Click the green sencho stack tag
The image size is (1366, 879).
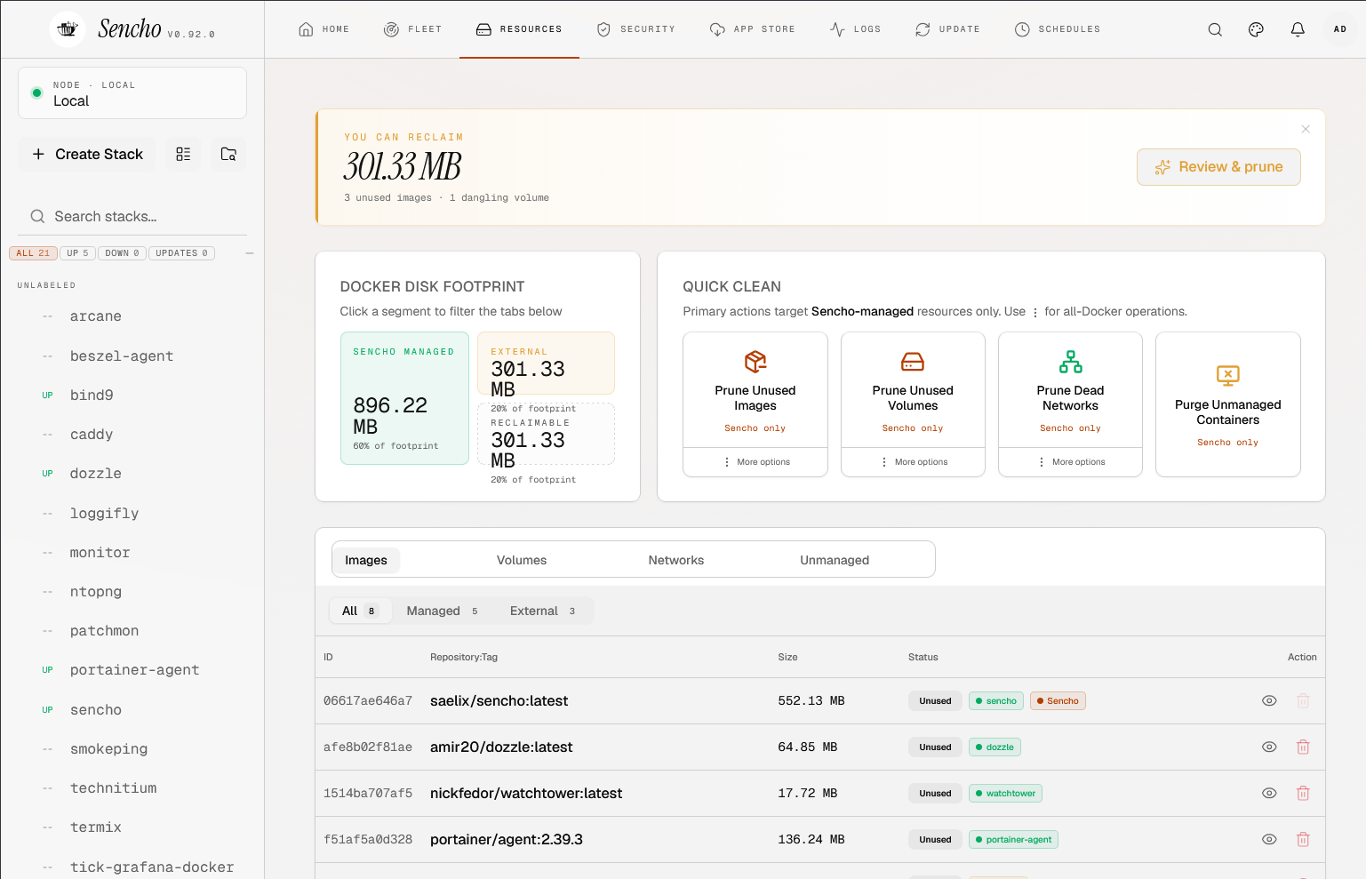pos(996,701)
